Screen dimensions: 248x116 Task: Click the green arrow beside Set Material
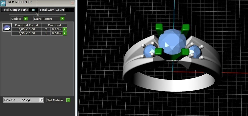(x=68, y=100)
